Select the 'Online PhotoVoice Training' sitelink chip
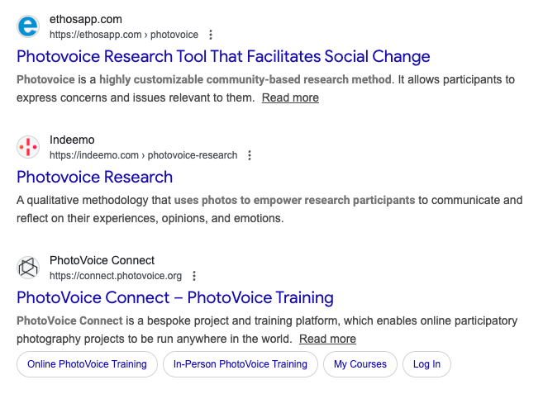The image size is (543, 394). 87,364
